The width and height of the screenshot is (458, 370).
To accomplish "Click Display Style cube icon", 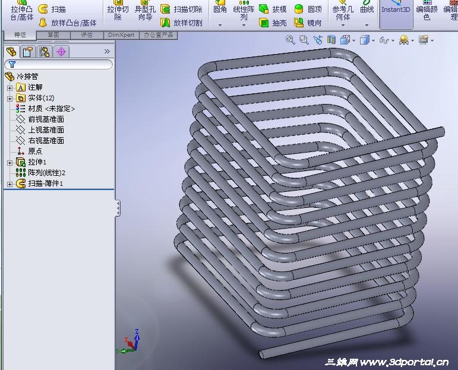I will tap(365, 40).
